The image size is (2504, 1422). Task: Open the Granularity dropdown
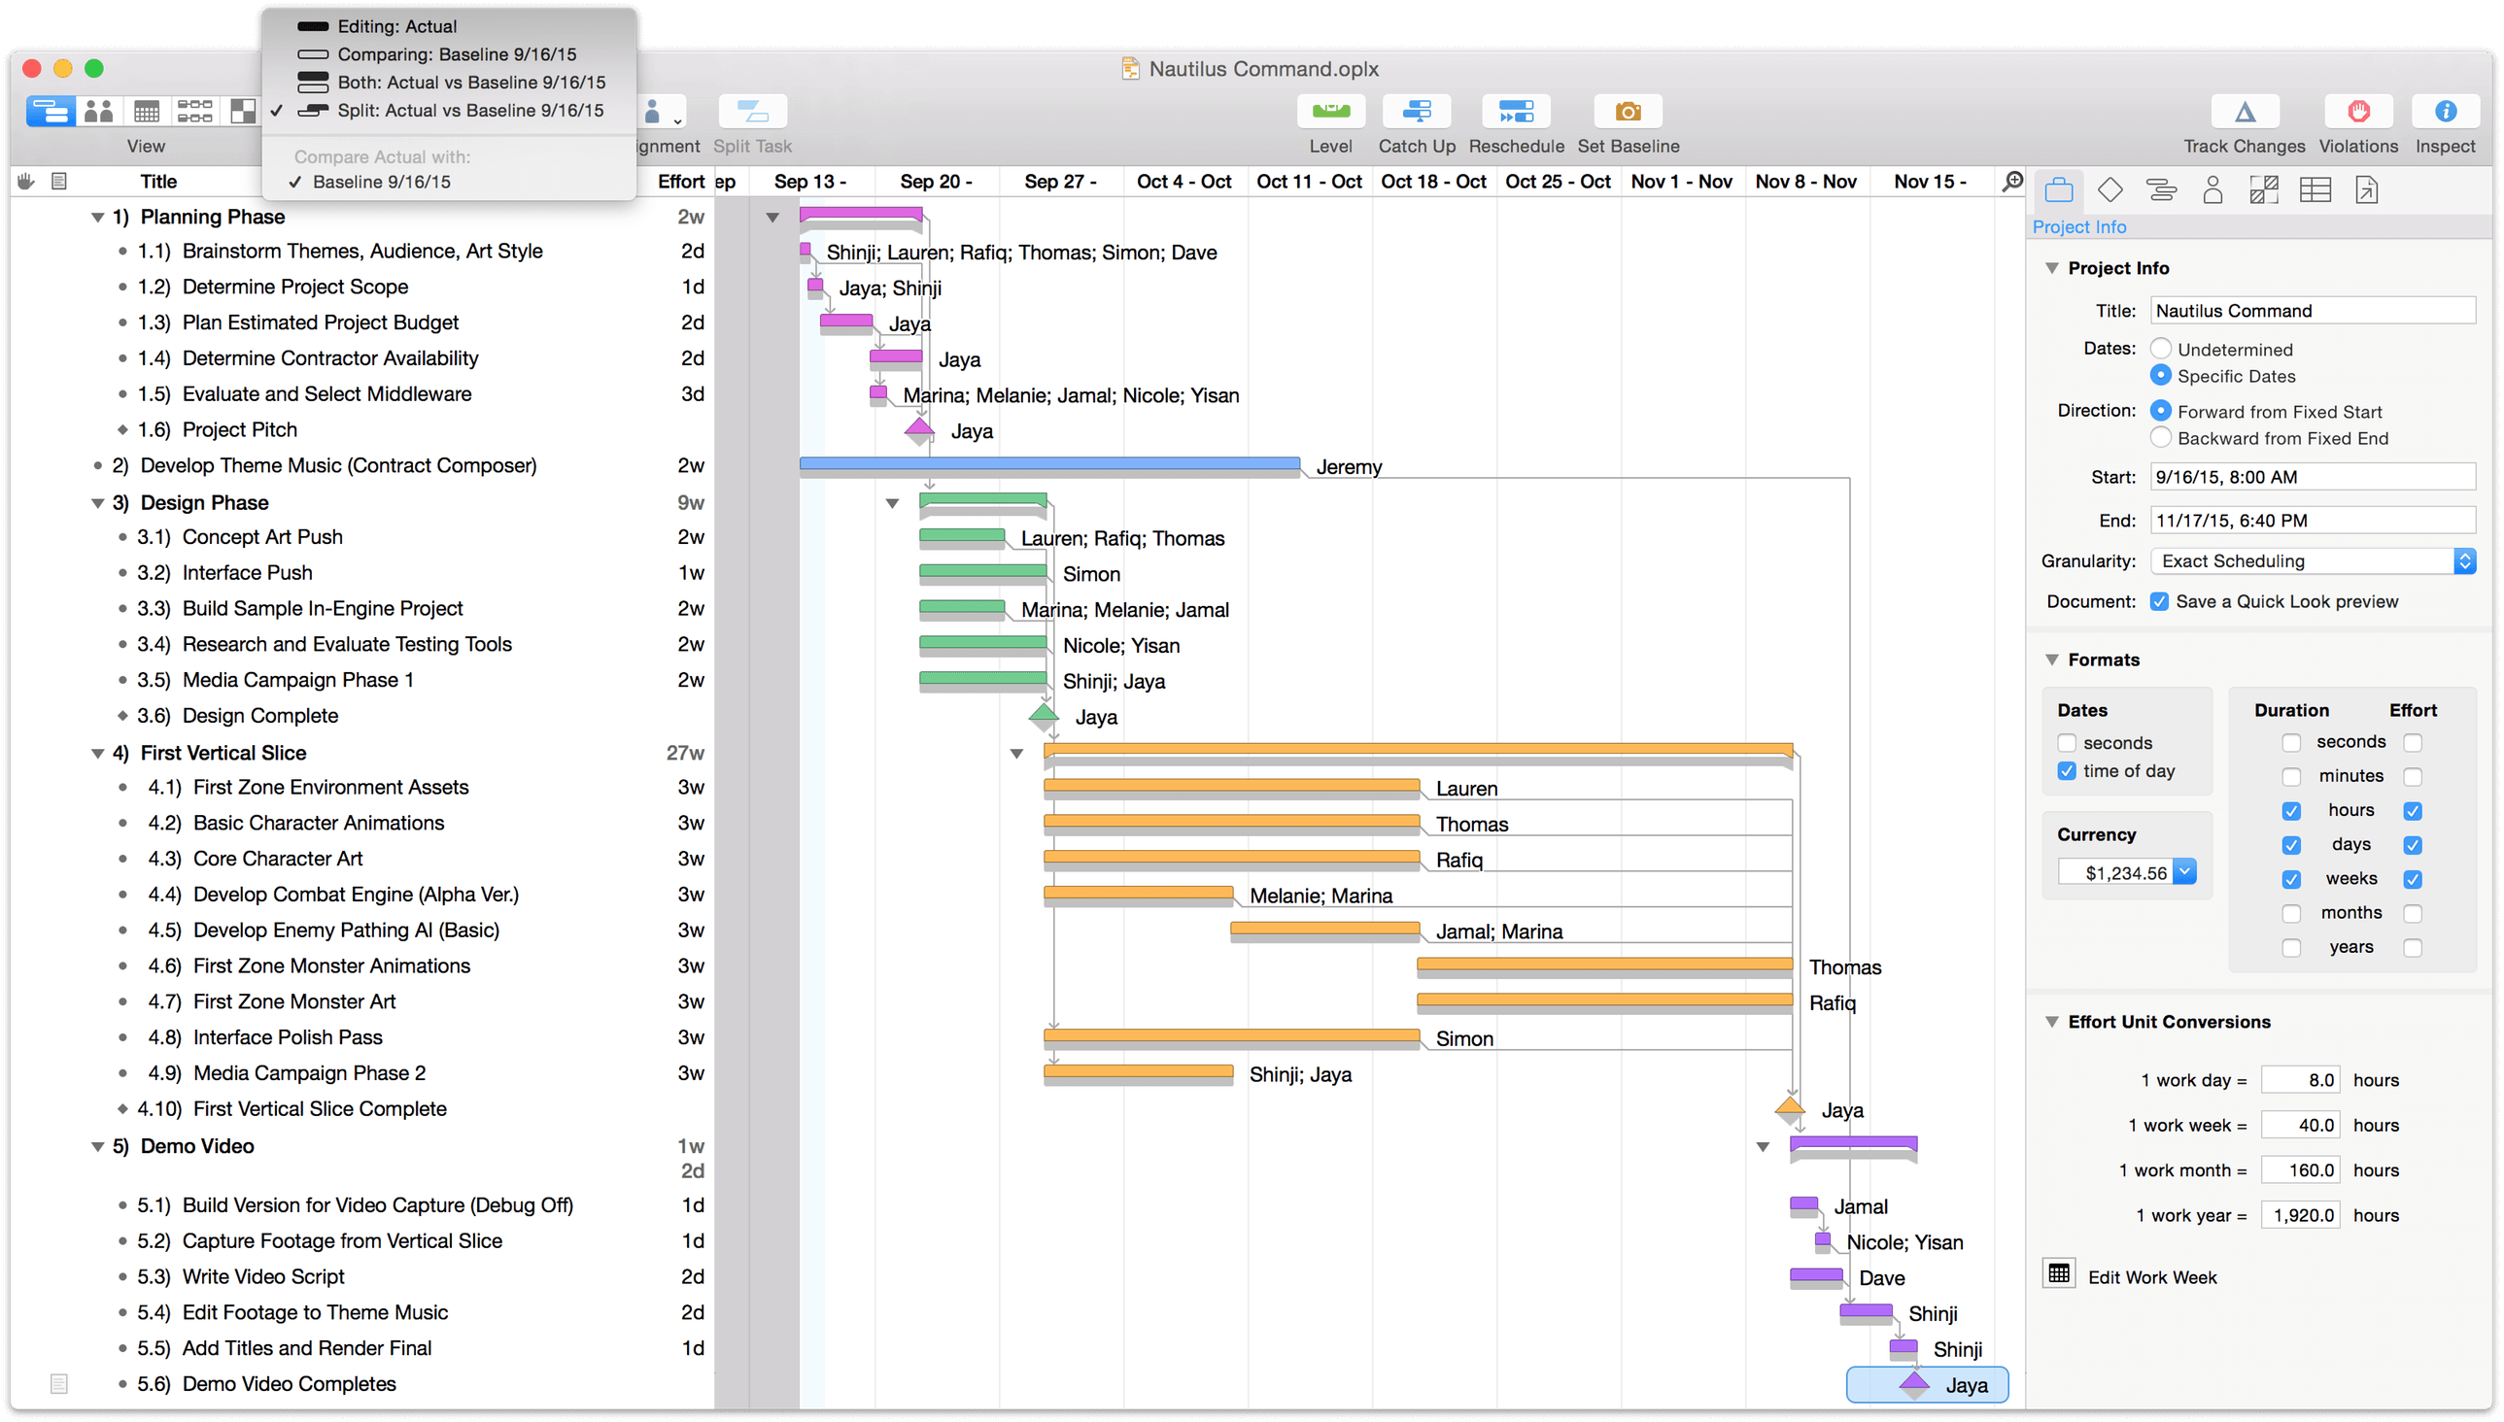click(x=2313, y=560)
